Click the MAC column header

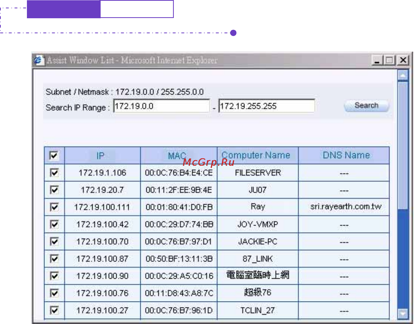tap(179, 156)
